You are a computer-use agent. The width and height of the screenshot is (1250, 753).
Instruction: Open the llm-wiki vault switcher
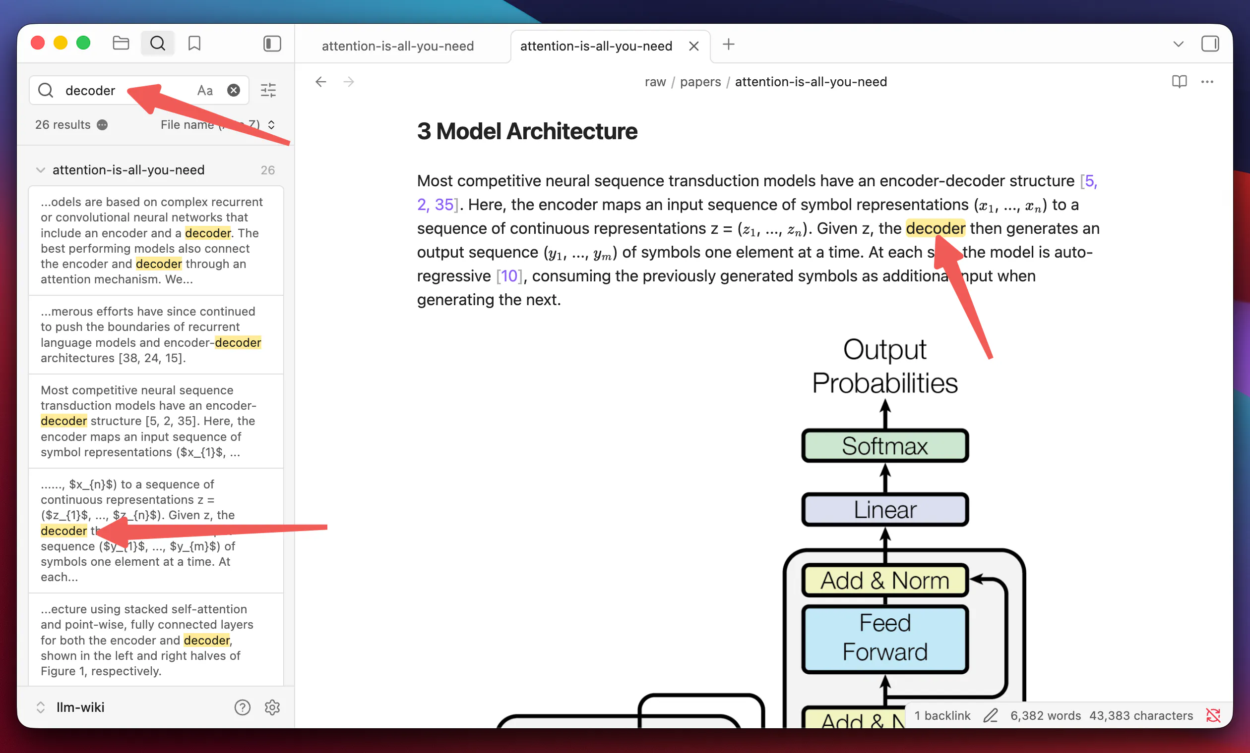click(x=71, y=707)
